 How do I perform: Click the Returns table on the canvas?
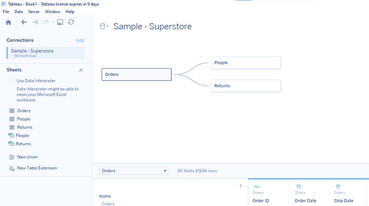246,86
